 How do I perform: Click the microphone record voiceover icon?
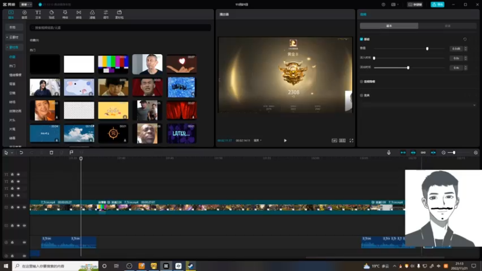click(x=389, y=152)
